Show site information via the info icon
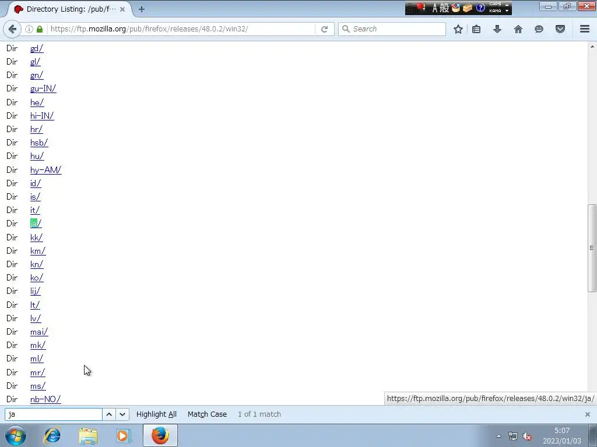Screen dimensions: 597x447 click(29, 29)
